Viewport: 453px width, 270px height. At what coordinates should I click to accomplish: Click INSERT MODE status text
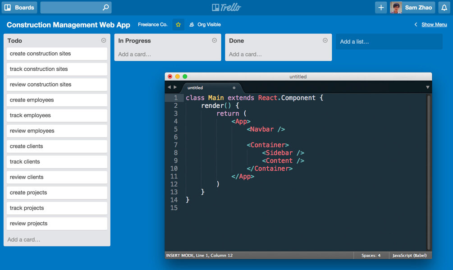click(x=199, y=255)
